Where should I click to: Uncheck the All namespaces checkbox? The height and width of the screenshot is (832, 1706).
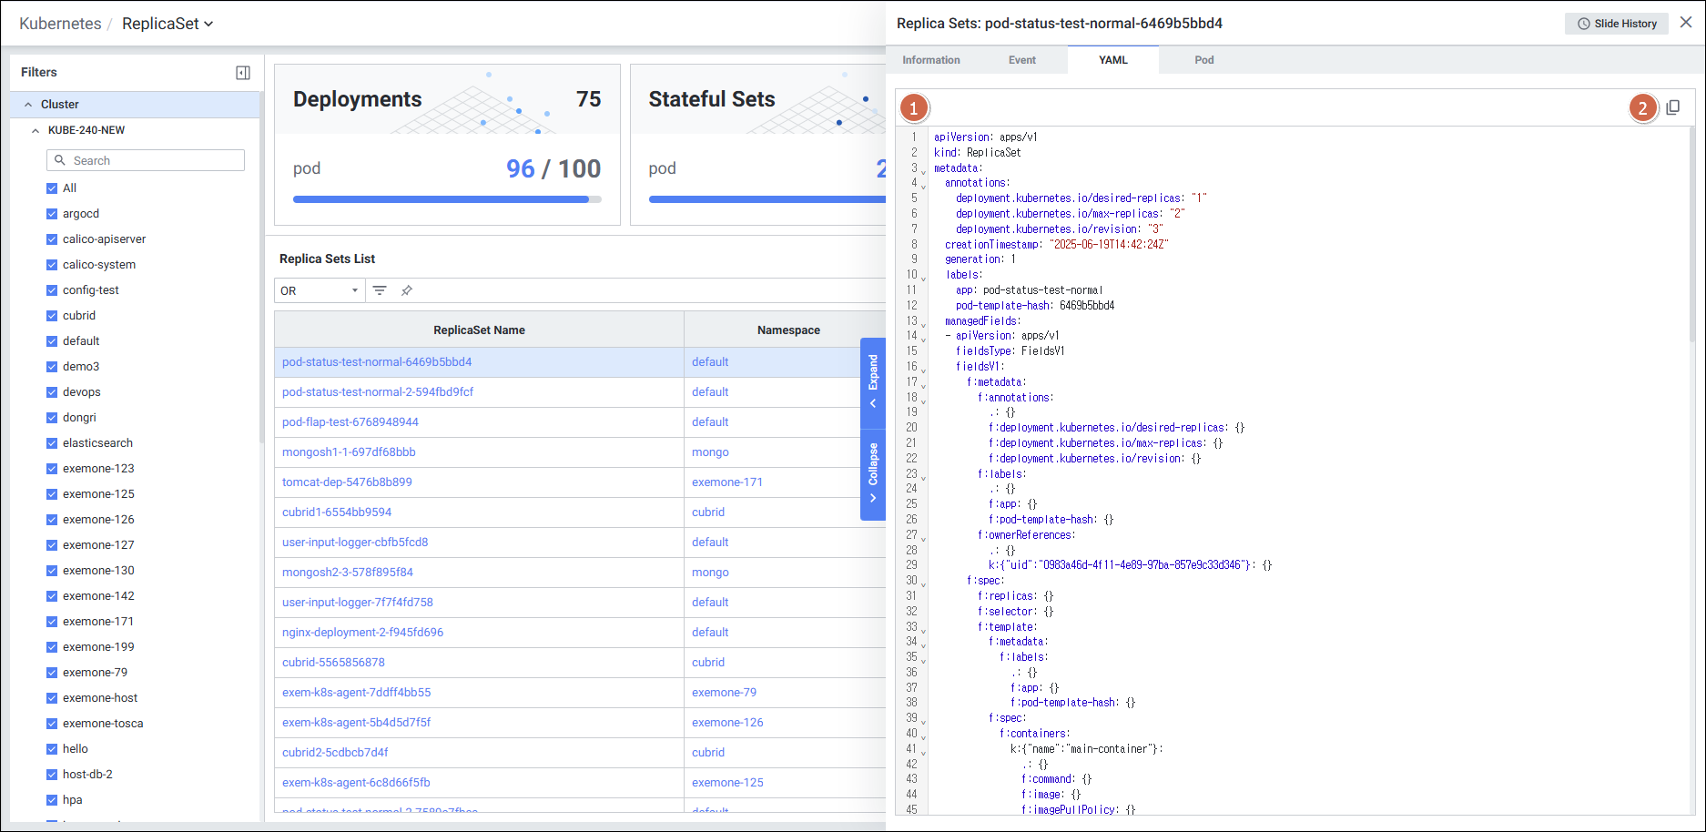pyautogui.click(x=52, y=188)
